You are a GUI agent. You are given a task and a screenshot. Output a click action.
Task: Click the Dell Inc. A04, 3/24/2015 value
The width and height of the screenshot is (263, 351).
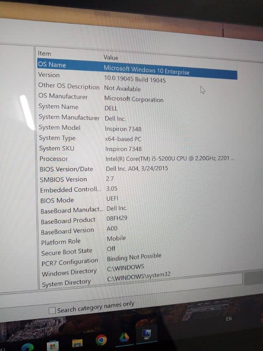coord(137,168)
